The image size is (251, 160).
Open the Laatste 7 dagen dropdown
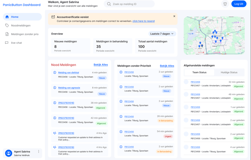pos(162,34)
